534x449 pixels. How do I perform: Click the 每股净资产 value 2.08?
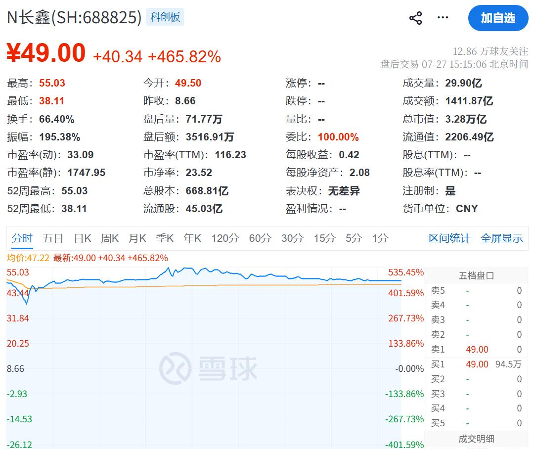(x=359, y=173)
